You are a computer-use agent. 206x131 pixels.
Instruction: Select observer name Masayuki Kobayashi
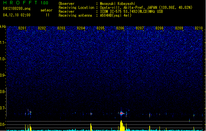(x=118, y=4)
